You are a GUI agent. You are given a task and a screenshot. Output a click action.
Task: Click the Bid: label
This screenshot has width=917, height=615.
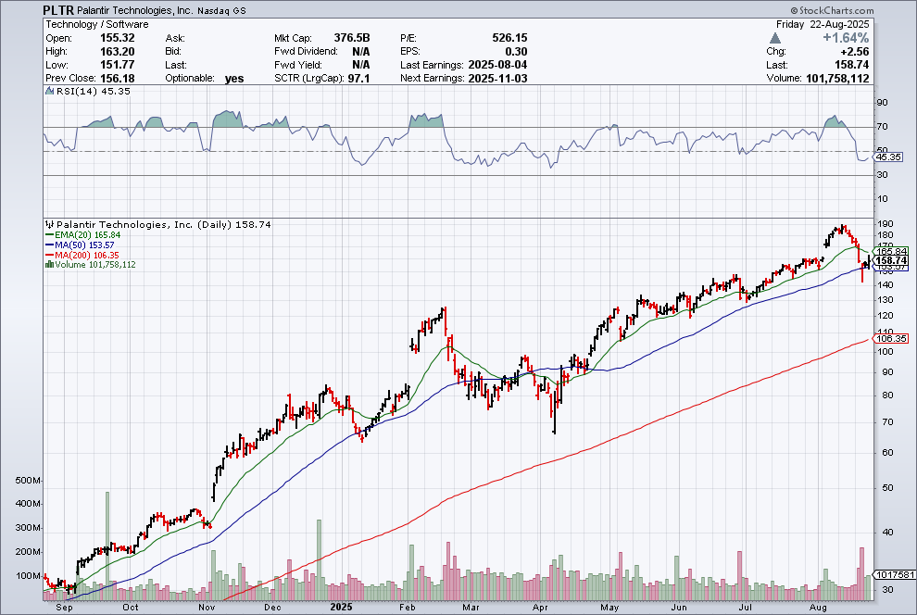pos(173,52)
